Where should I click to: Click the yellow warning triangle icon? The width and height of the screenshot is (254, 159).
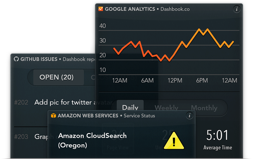(x=174, y=140)
